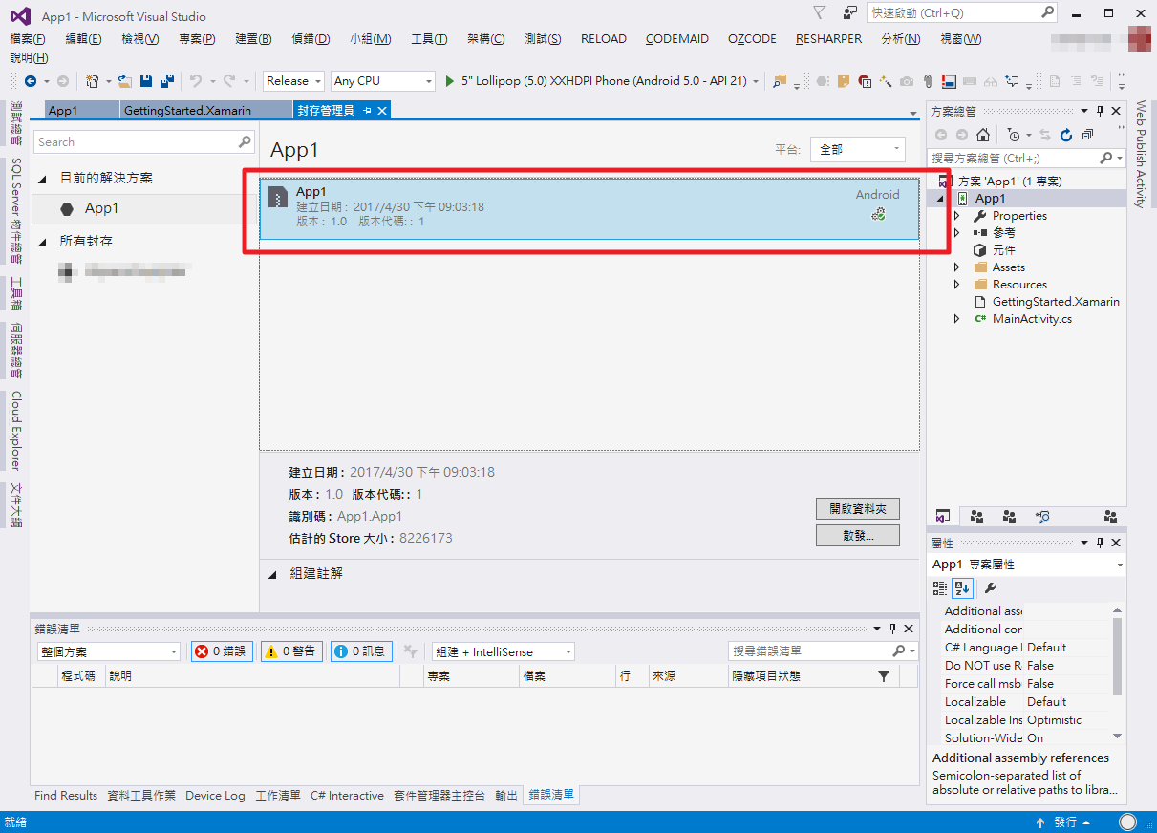The width and height of the screenshot is (1157, 833).
Task: Expand the Resources folder node
Action: (x=957, y=285)
